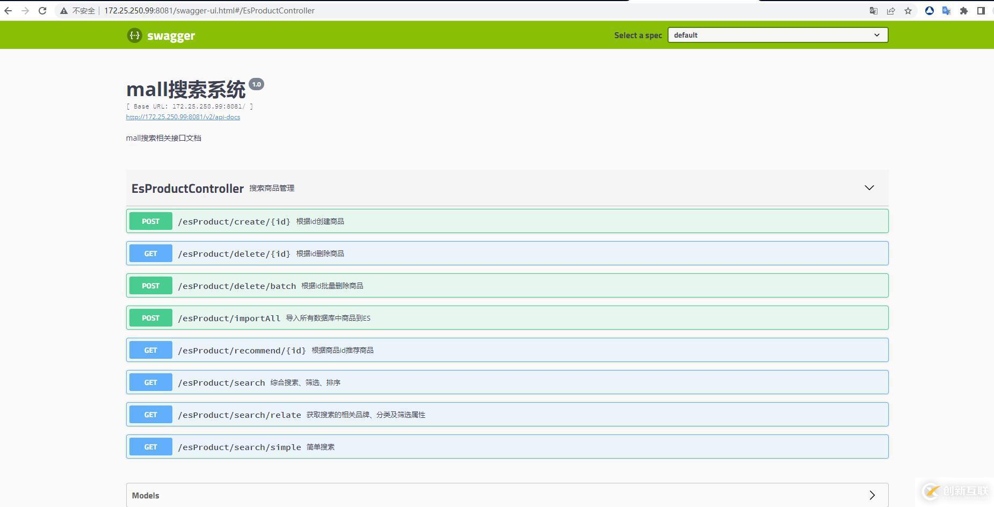Screen dimensions: 994x507
Task: Click GET badge for /esProduct/search
Action: pos(151,382)
